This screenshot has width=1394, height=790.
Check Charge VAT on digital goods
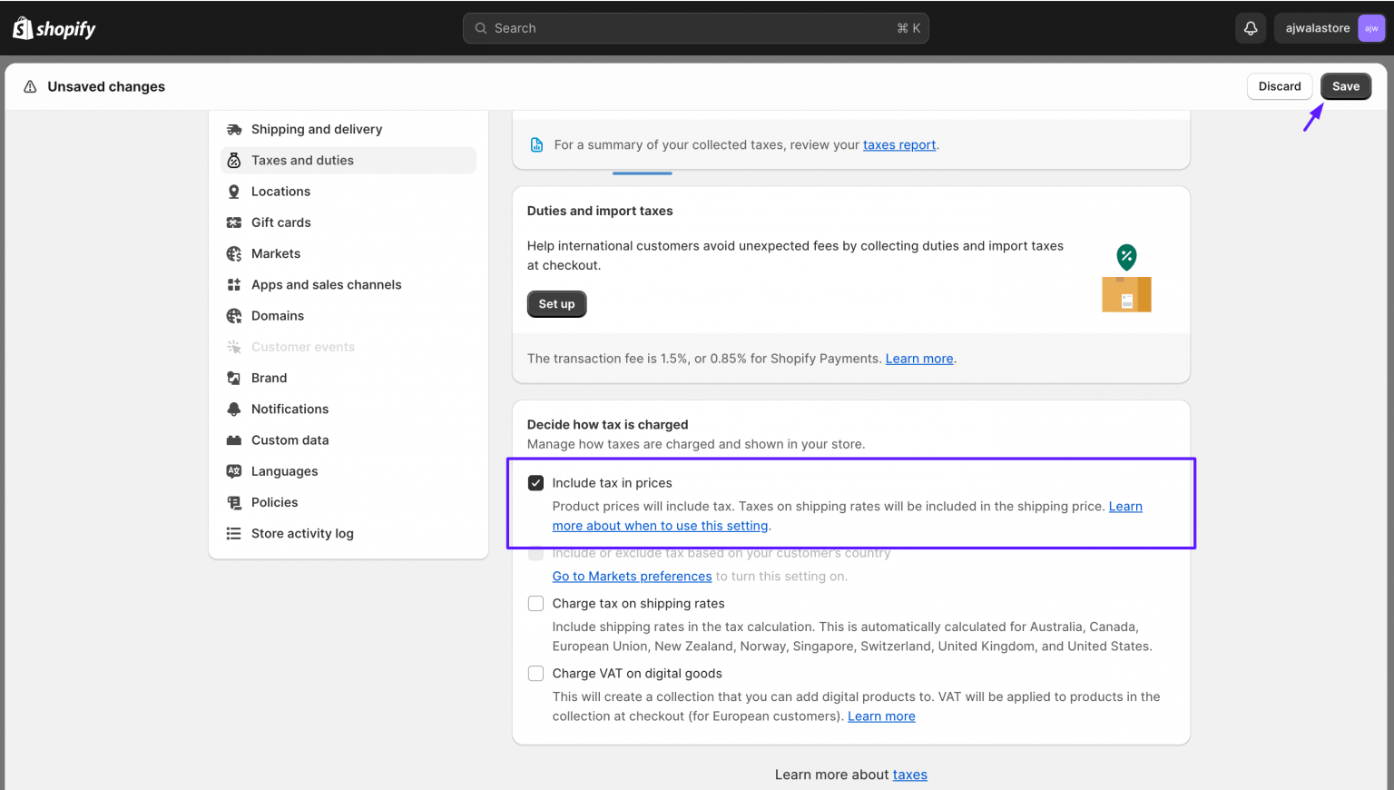coord(535,673)
